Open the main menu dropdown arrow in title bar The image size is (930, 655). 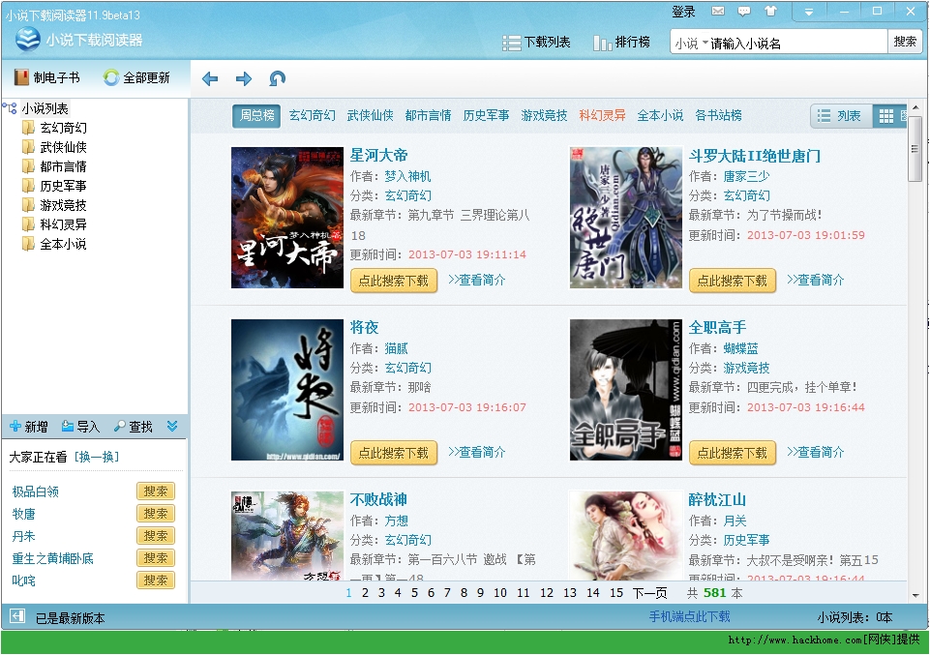(x=808, y=12)
